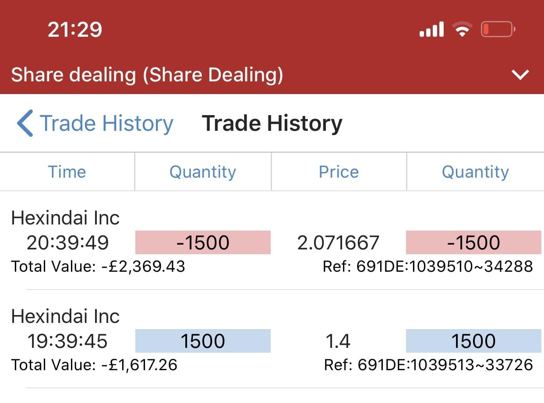Viewport: 544px width, 403px height.
Task: Tap the Wi-Fi status icon
Action: pyautogui.click(x=462, y=30)
